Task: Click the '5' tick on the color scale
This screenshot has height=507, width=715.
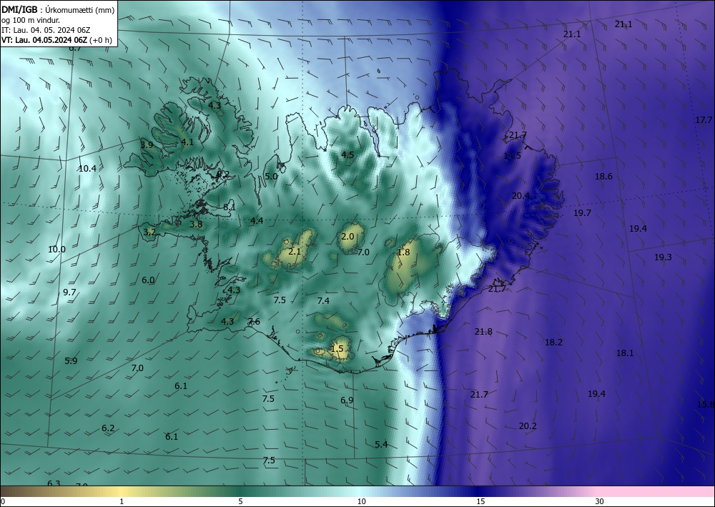Action: coord(240,501)
